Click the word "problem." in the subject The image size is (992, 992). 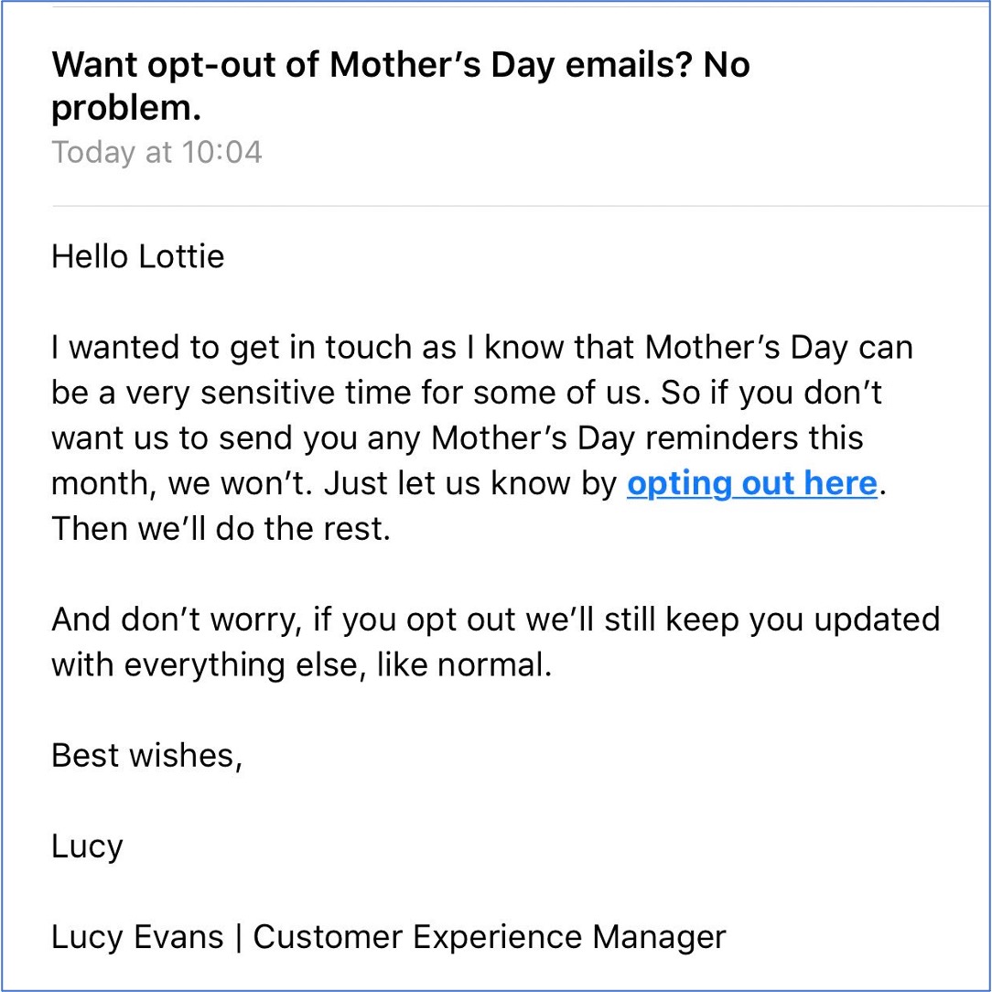(125, 109)
